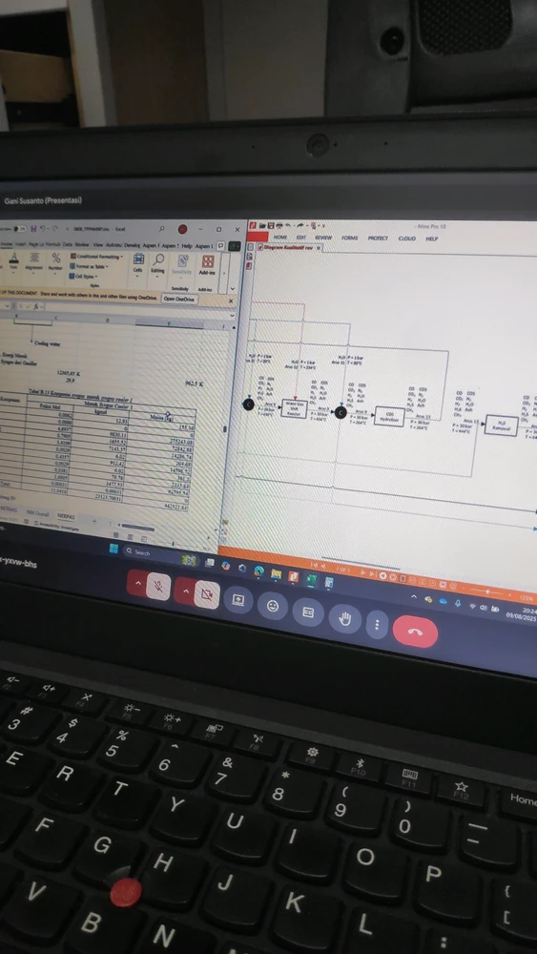Raise hand using the hand icon
537x954 pixels.
[x=345, y=618]
